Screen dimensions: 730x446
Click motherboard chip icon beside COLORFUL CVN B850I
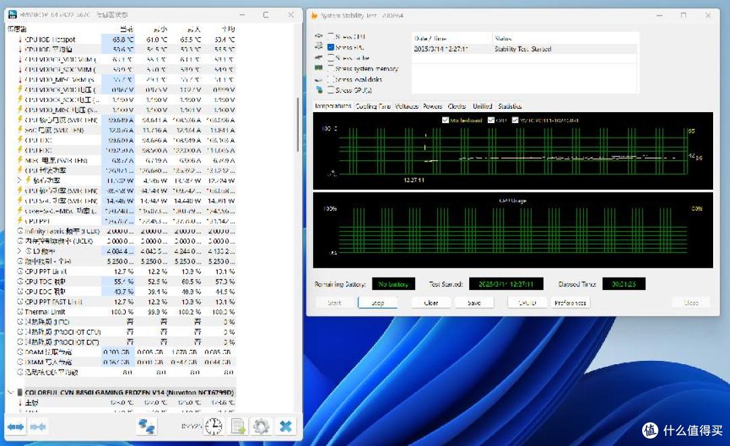click(20, 392)
